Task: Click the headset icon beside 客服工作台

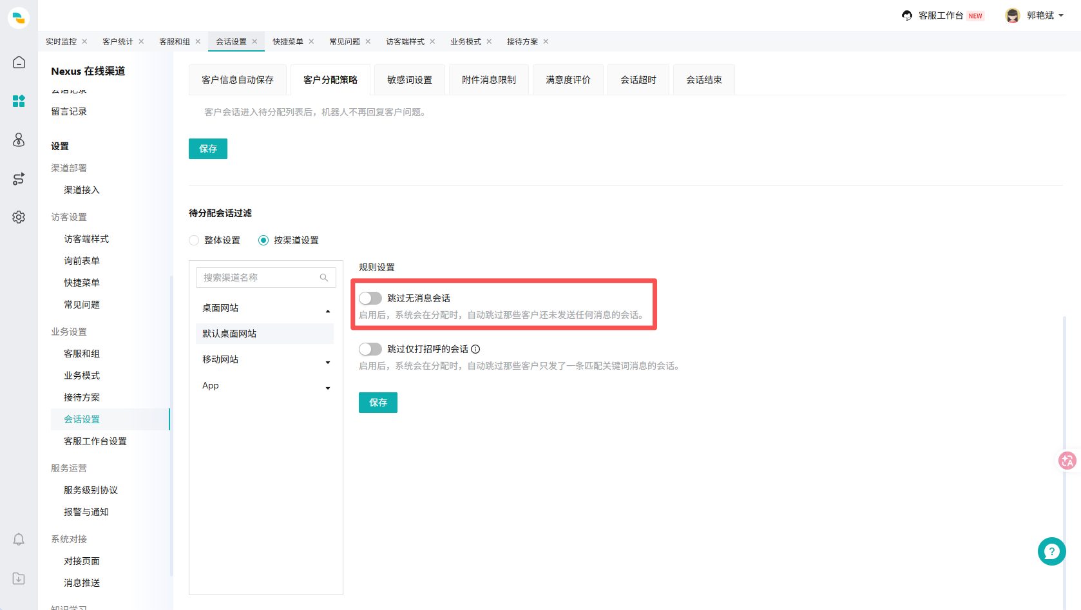Action: (x=907, y=15)
